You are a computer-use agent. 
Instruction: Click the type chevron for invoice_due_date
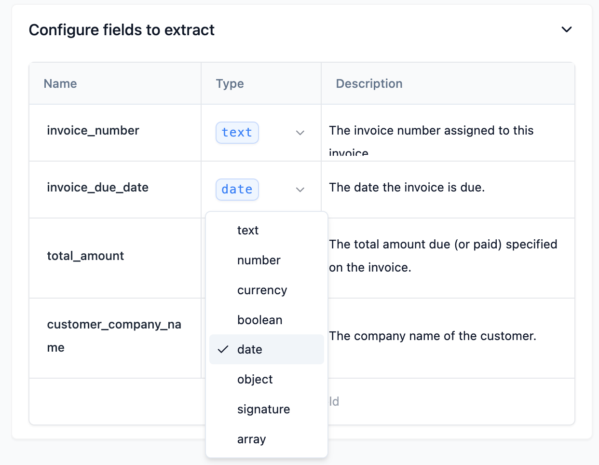point(300,190)
